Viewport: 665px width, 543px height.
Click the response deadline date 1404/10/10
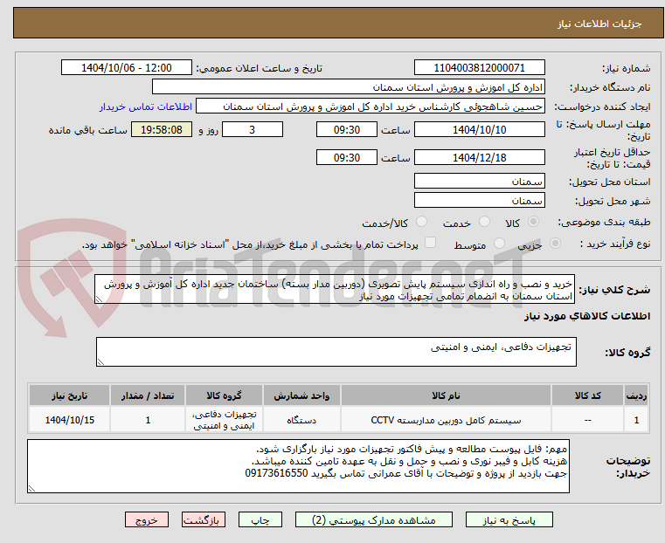click(479, 129)
